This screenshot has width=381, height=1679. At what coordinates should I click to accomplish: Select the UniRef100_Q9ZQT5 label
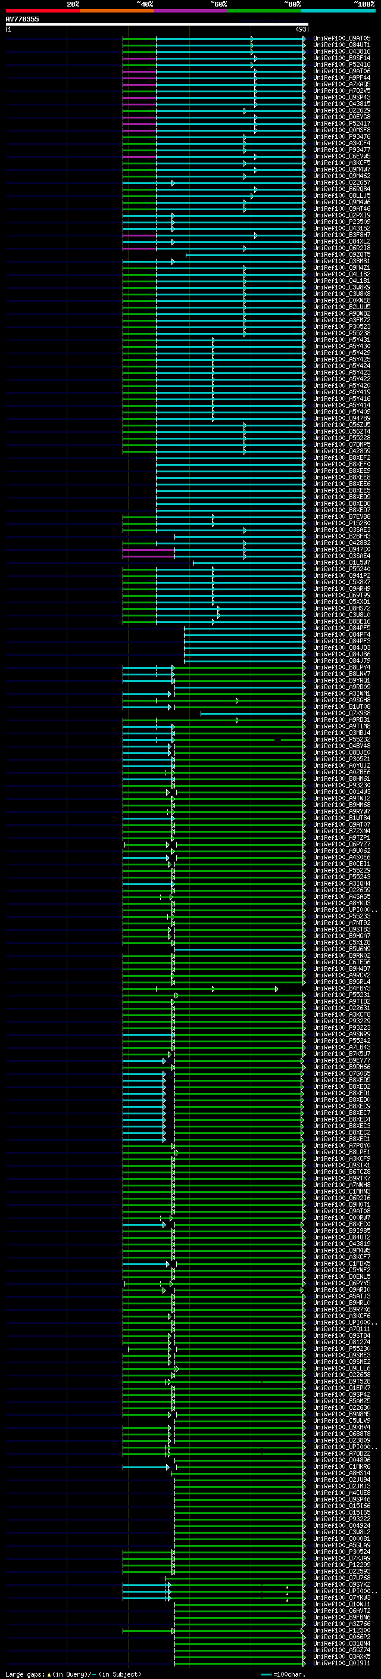[x=342, y=255]
